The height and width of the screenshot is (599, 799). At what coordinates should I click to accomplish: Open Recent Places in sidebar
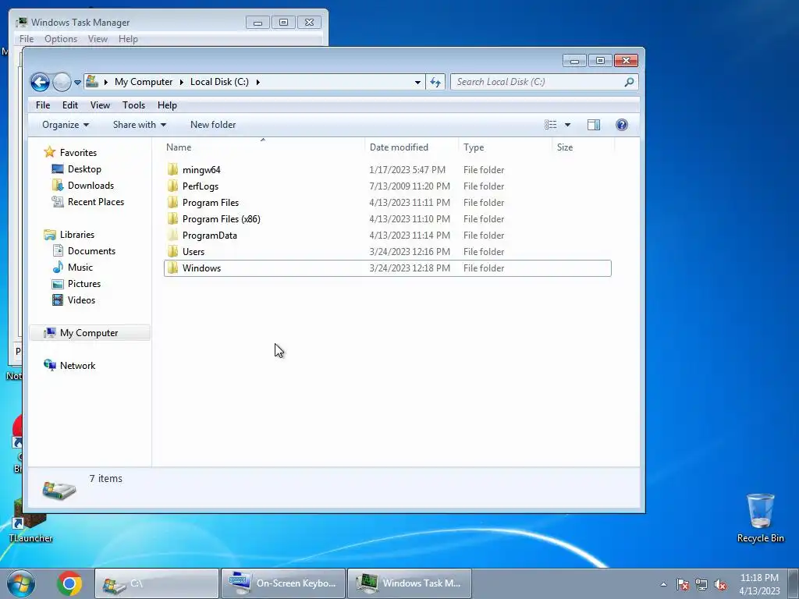pyautogui.click(x=96, y=202)
